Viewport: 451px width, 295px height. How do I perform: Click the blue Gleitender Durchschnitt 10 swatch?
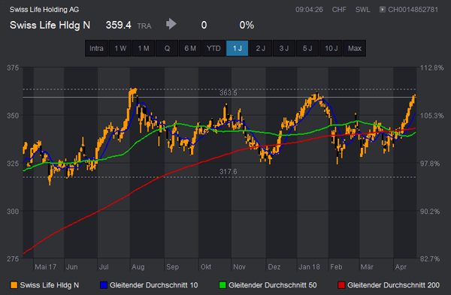pyautogui.click(x=104, y=285)
